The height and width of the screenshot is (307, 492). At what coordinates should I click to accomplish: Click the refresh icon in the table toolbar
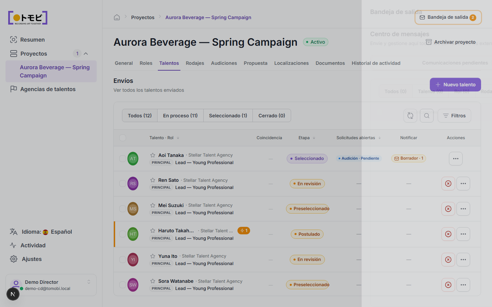(410, 116)
